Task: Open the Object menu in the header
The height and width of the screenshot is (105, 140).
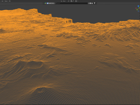Action: [x=6, y=1]
